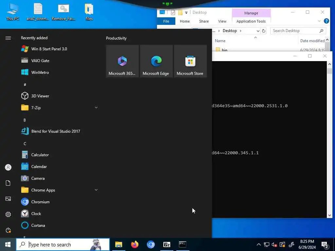Jump to letter B in app list
The image size is (335, 251).
pos(25,120)
